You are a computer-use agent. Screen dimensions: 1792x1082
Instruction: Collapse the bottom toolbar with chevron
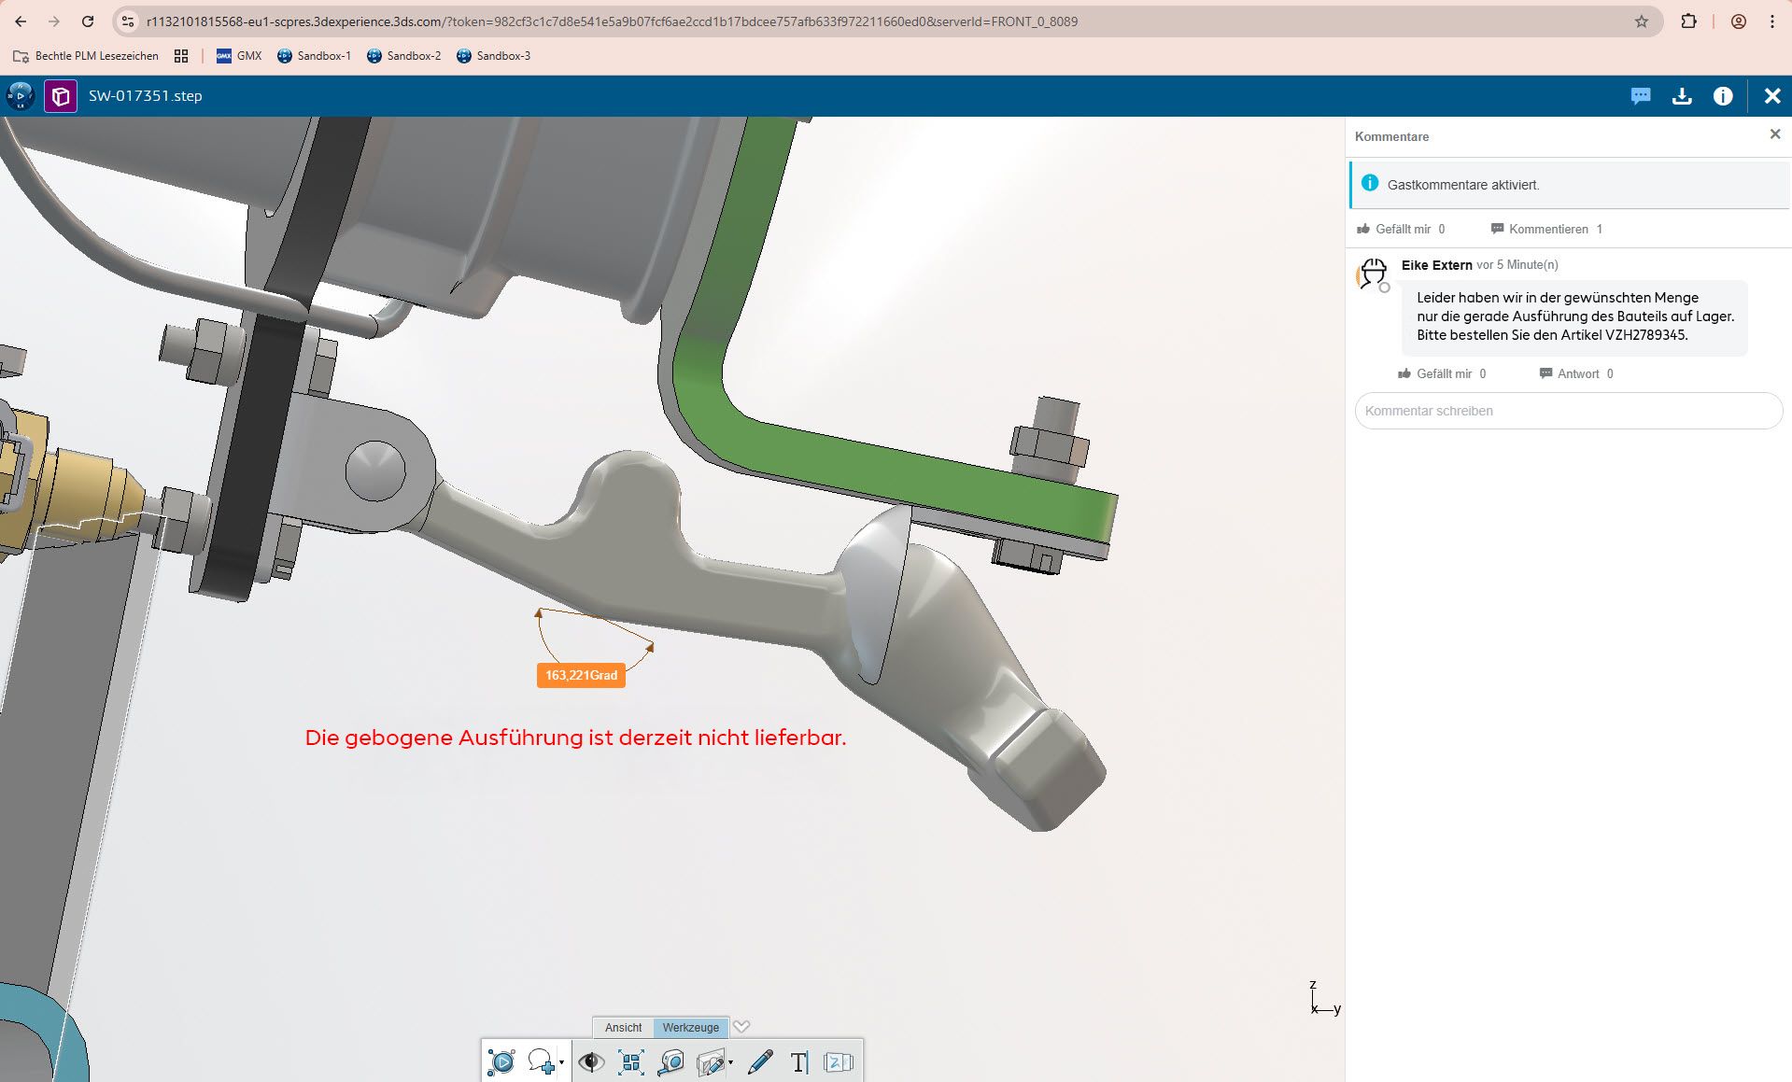tap(741, 1027)
